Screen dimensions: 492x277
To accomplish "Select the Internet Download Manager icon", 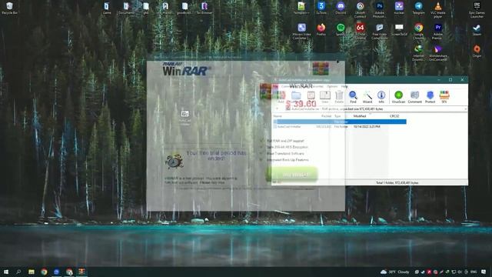I will [x=418, y=53].
